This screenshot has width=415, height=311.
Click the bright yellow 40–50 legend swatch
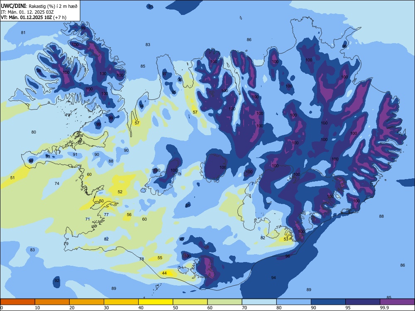pyautogui.click(x=156, y=302)
